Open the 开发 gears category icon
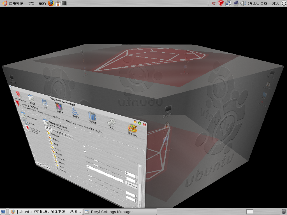Image resolution: width=287 pixels, height=215 pixels. (x=112, y=123)
